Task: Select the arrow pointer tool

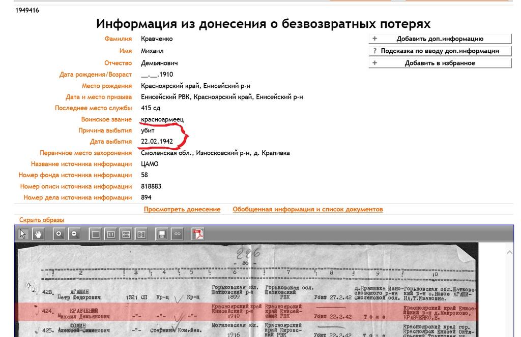Action: [23, 234]
